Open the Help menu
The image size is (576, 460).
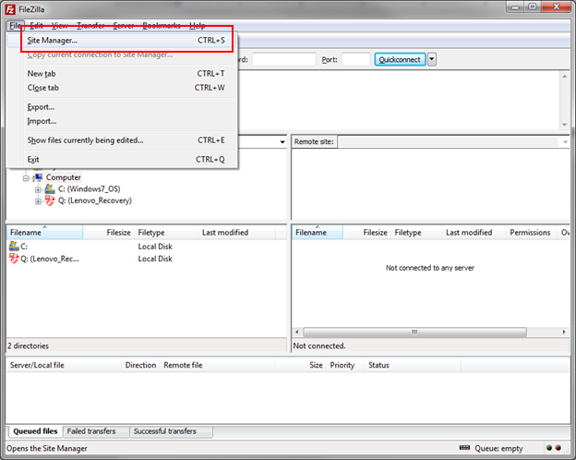[x=198, y=25]
